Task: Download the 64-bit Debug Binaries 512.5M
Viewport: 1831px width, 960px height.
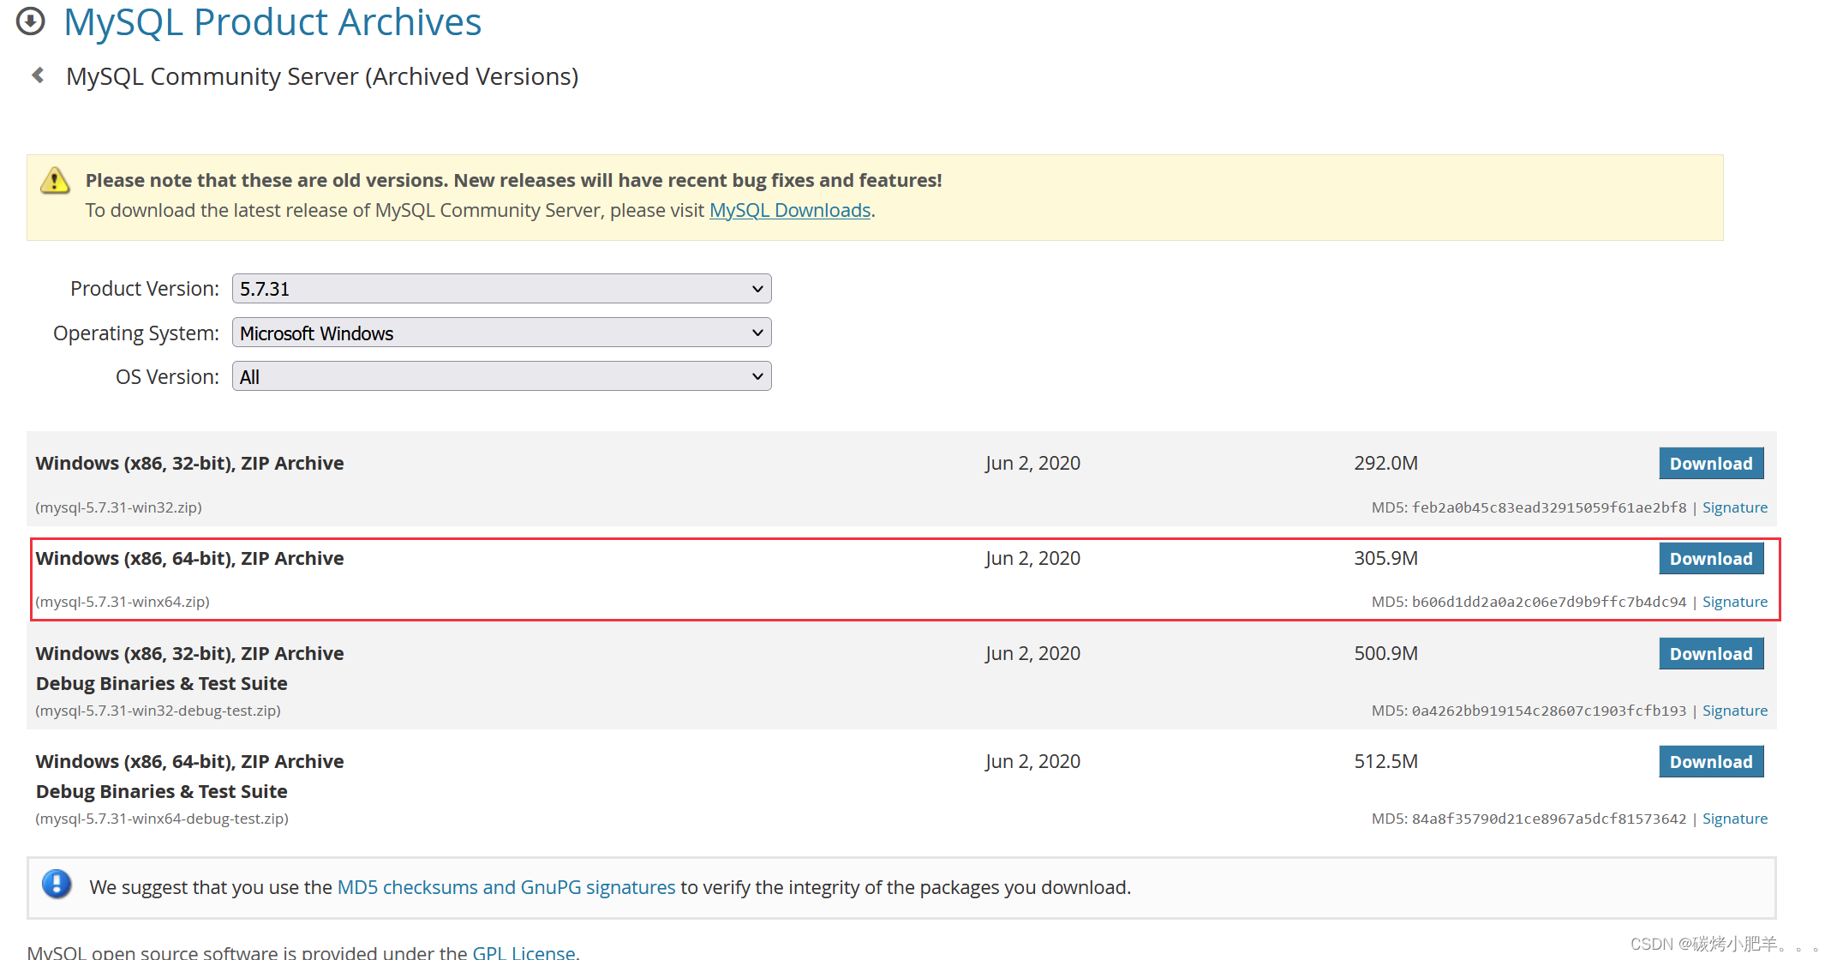Action: pyautogui.click(x=1710, y=762)
